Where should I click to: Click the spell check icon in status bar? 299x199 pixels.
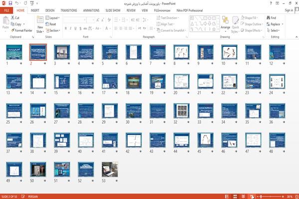pos(23,197)
